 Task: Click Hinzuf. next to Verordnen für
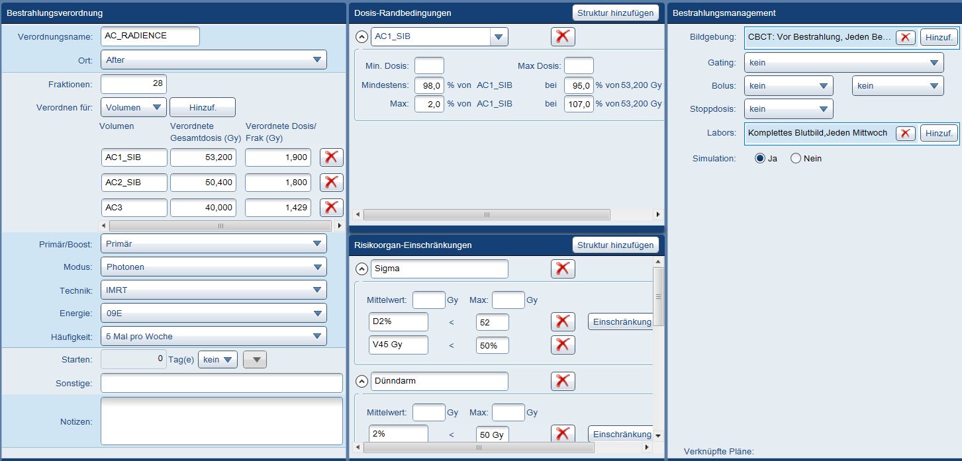point(202,107)
